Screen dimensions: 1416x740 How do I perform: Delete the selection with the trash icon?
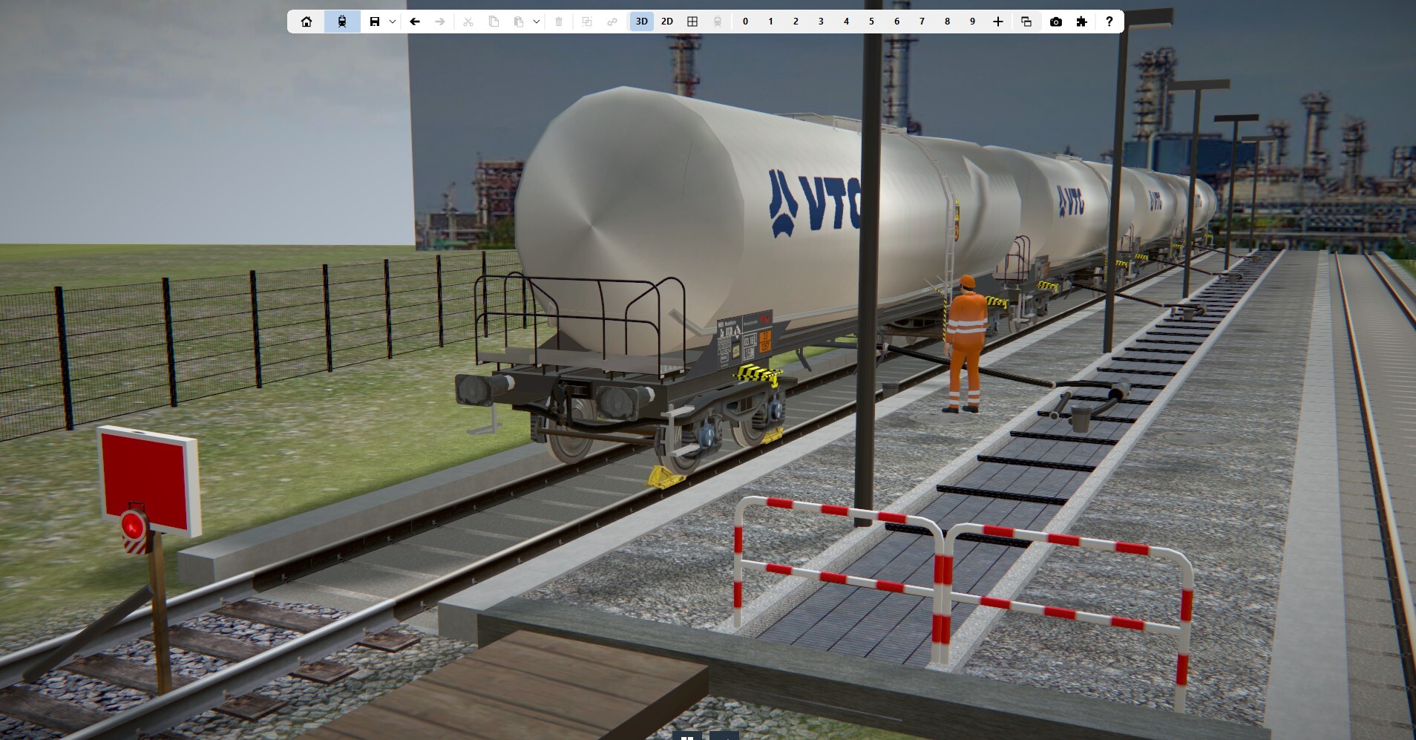559,22
